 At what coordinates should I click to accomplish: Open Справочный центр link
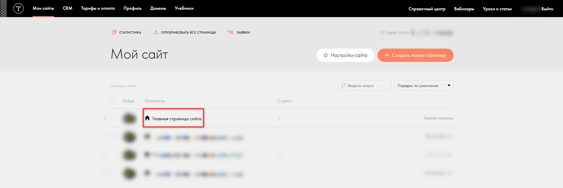427,9
